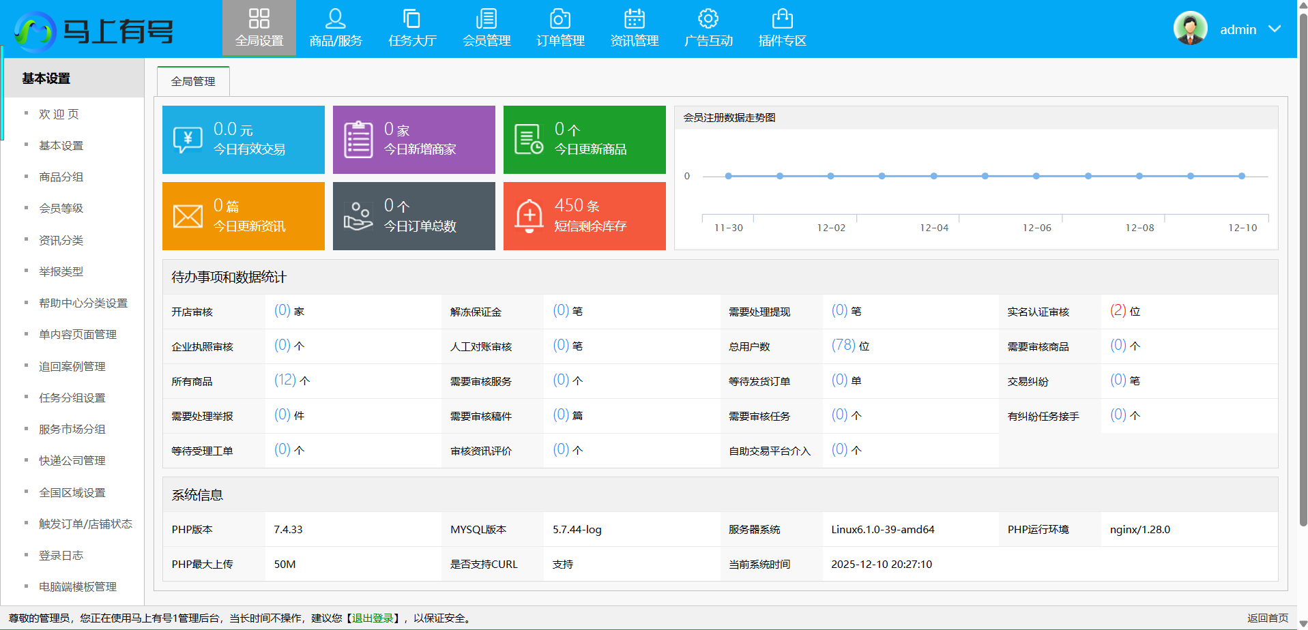Select 会员等级 from sidebar menu
The height and width of the screenshot is (630, 1308).
[x=61, y=209]
